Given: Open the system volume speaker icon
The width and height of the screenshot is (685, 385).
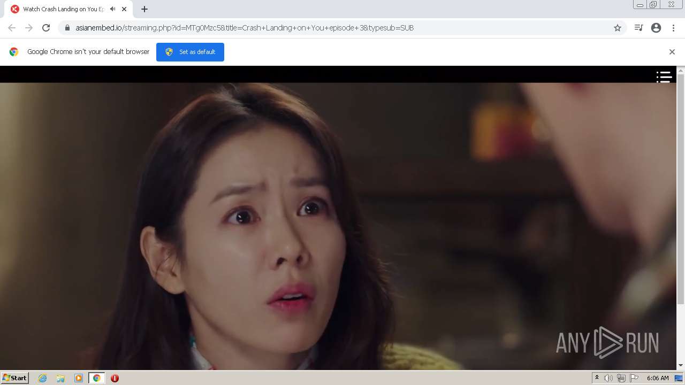Looking at the screenshot, I should pyautogui.click(x=608, y=378).
